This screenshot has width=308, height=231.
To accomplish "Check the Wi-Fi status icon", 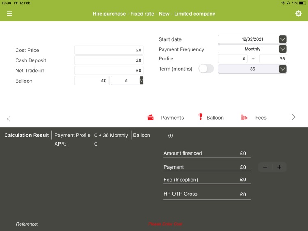I will tap(283, 3).
